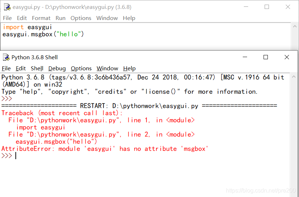This screenshot has width=299, height=197.
Task: Click the red easygui.msgbox("hello") traceback line
Action: (x=56, y=142)
